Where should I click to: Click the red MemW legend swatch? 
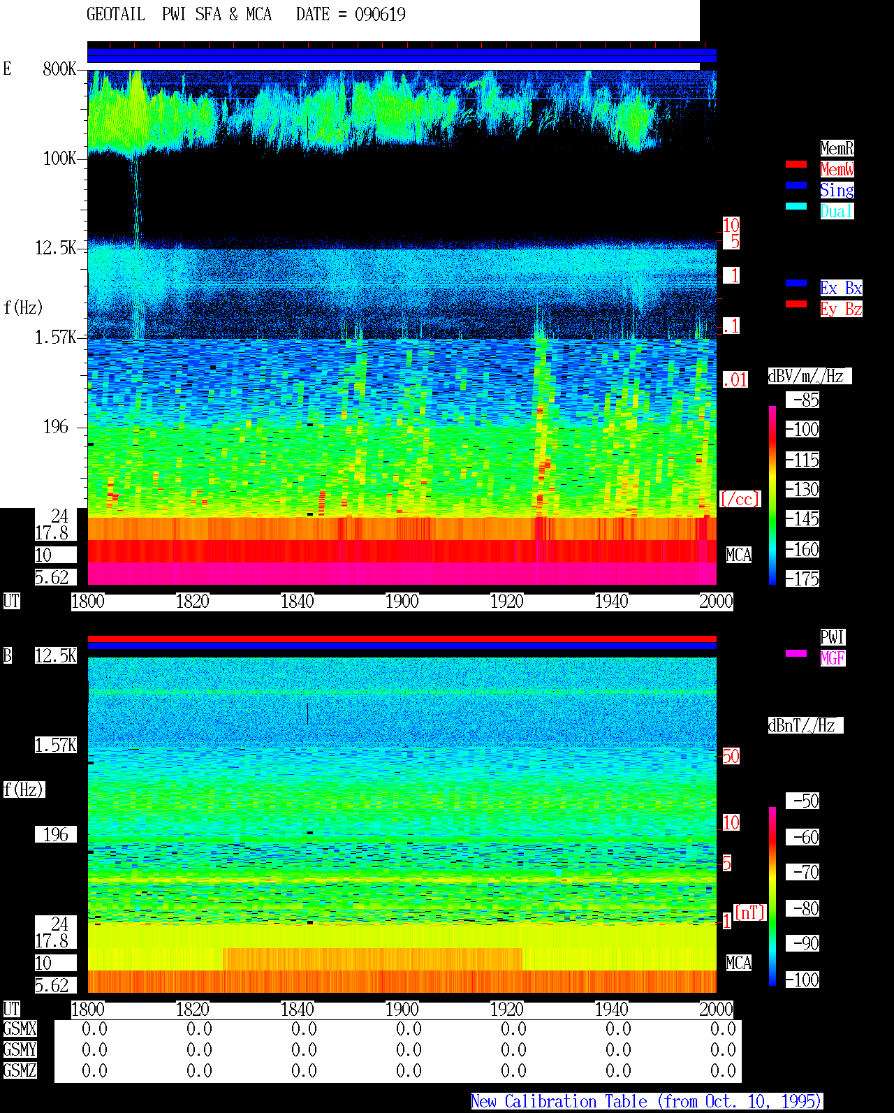796,164
